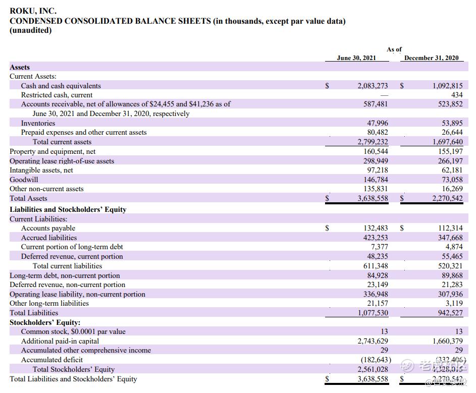This screenshot has height=393, width=476.
Task: Click inventories value 47,996
Action: (378, 123)
